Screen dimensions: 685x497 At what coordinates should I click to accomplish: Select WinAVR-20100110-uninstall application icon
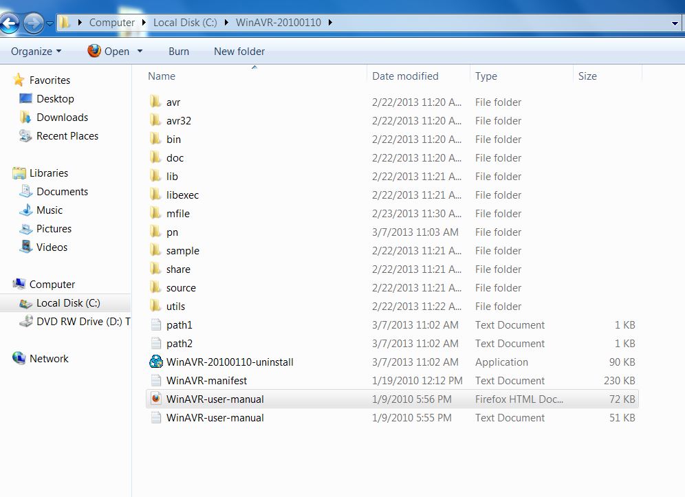(156, 362)
